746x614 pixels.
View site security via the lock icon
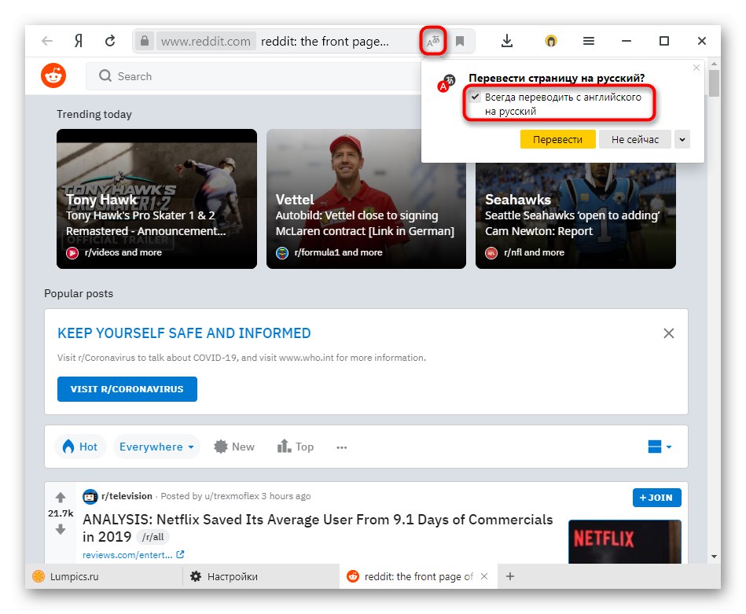pos(145,39)
